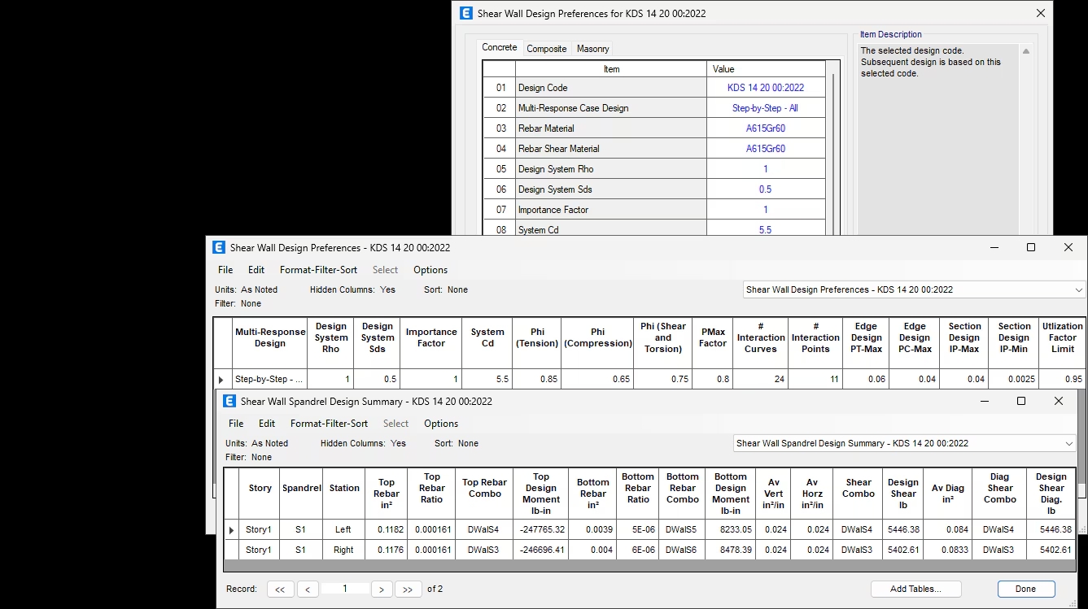The width and height of the screenshot is (1088, 609).
Task: Open File menu in Spandrel Design Summary window
Action: pyautogui.click(x=236, y=424)
